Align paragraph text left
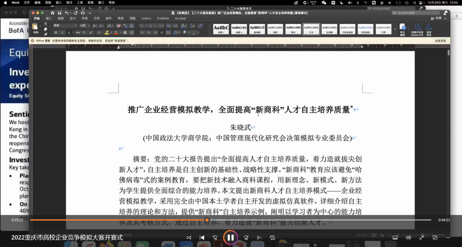 pyautogui.click(x=143, y=32)
